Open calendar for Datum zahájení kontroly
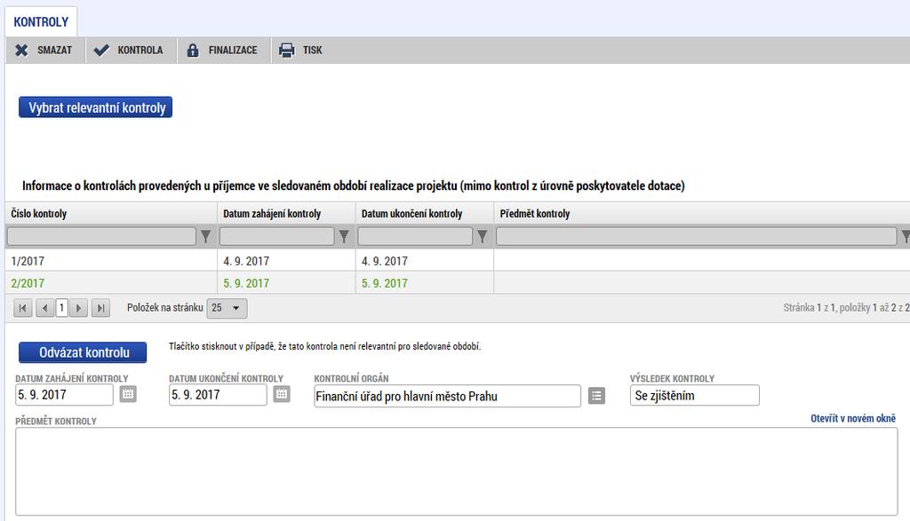910x521 pixels. (128, 395)
